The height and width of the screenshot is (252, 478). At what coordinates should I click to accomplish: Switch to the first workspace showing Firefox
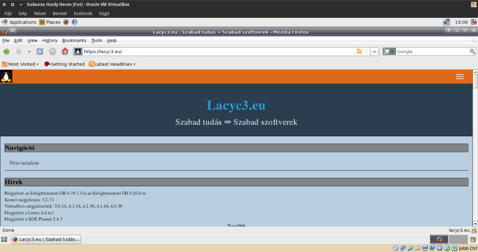coord(439,239)
